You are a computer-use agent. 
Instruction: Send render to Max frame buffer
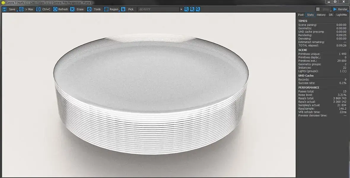26,9
